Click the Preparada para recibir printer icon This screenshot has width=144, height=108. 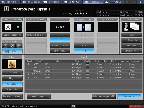pos(12,106)
